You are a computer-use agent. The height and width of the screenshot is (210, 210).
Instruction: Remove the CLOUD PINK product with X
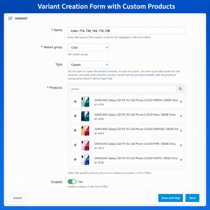tap(181, 146)
